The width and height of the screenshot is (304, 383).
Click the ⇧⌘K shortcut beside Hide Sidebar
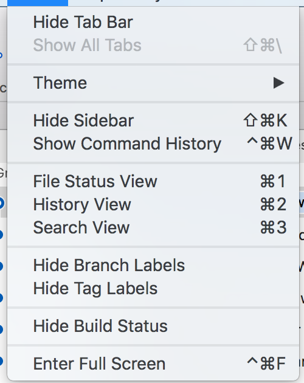(265, 120)
